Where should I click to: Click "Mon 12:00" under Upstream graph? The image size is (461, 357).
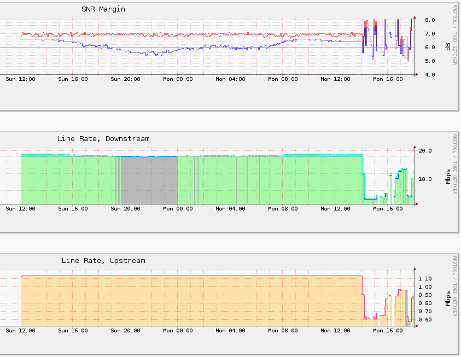[x=335, y=331]
